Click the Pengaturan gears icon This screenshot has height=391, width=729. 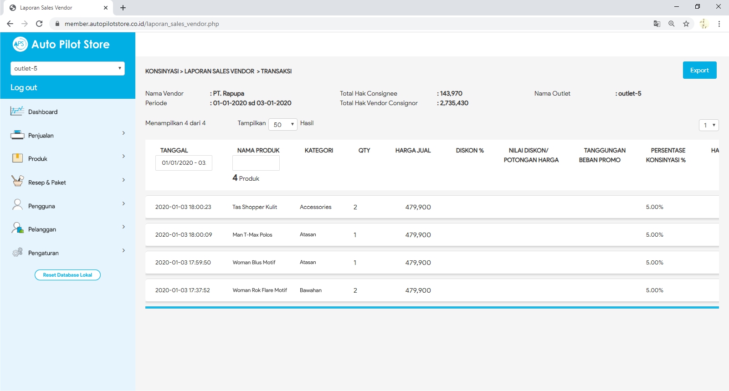[17, 252]
